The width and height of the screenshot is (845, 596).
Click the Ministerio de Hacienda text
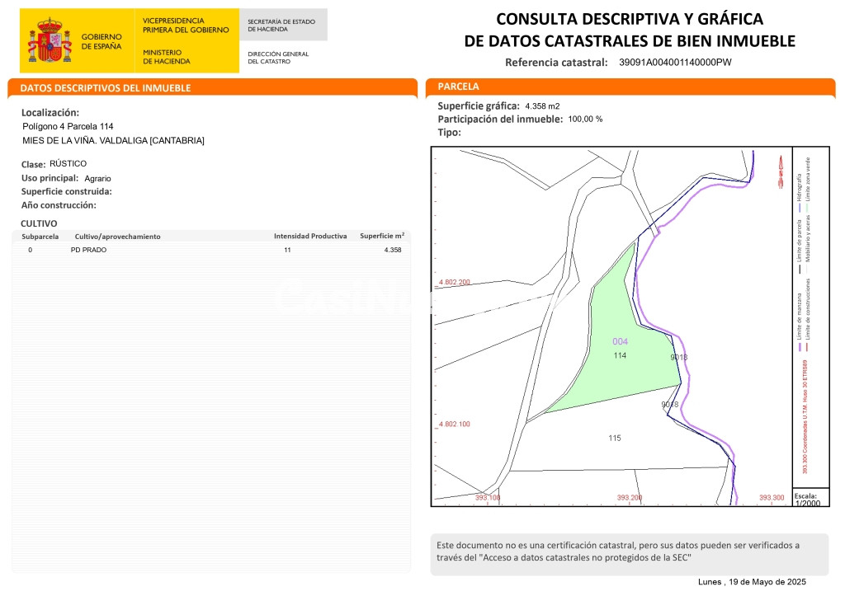[166, 57]
